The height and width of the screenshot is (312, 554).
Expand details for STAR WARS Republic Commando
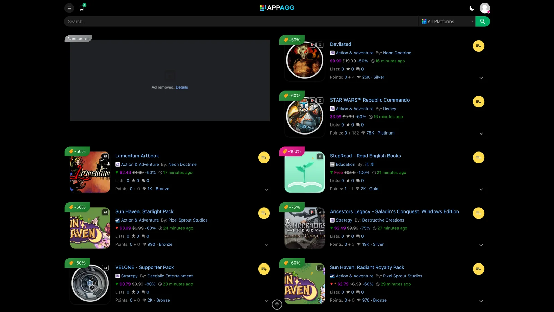coord(481,134)
